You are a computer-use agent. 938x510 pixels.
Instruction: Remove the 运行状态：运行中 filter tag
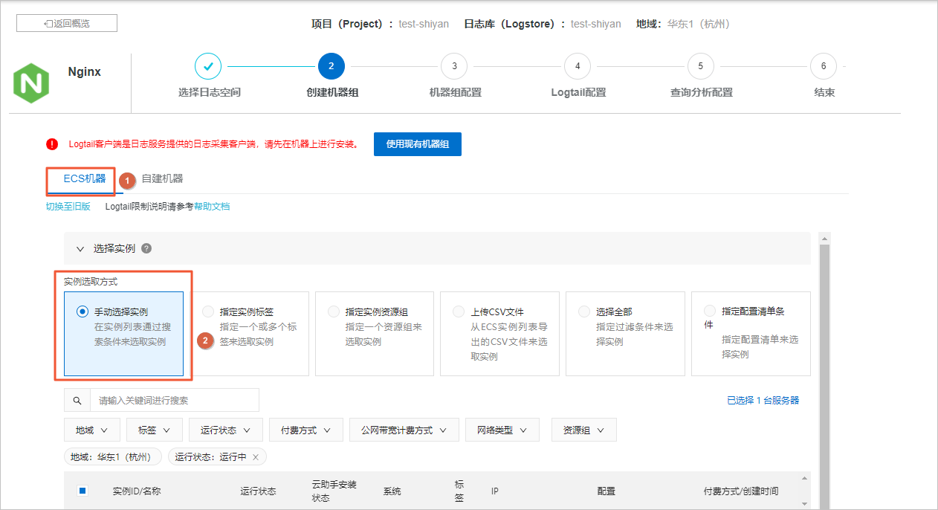(256, 457)
